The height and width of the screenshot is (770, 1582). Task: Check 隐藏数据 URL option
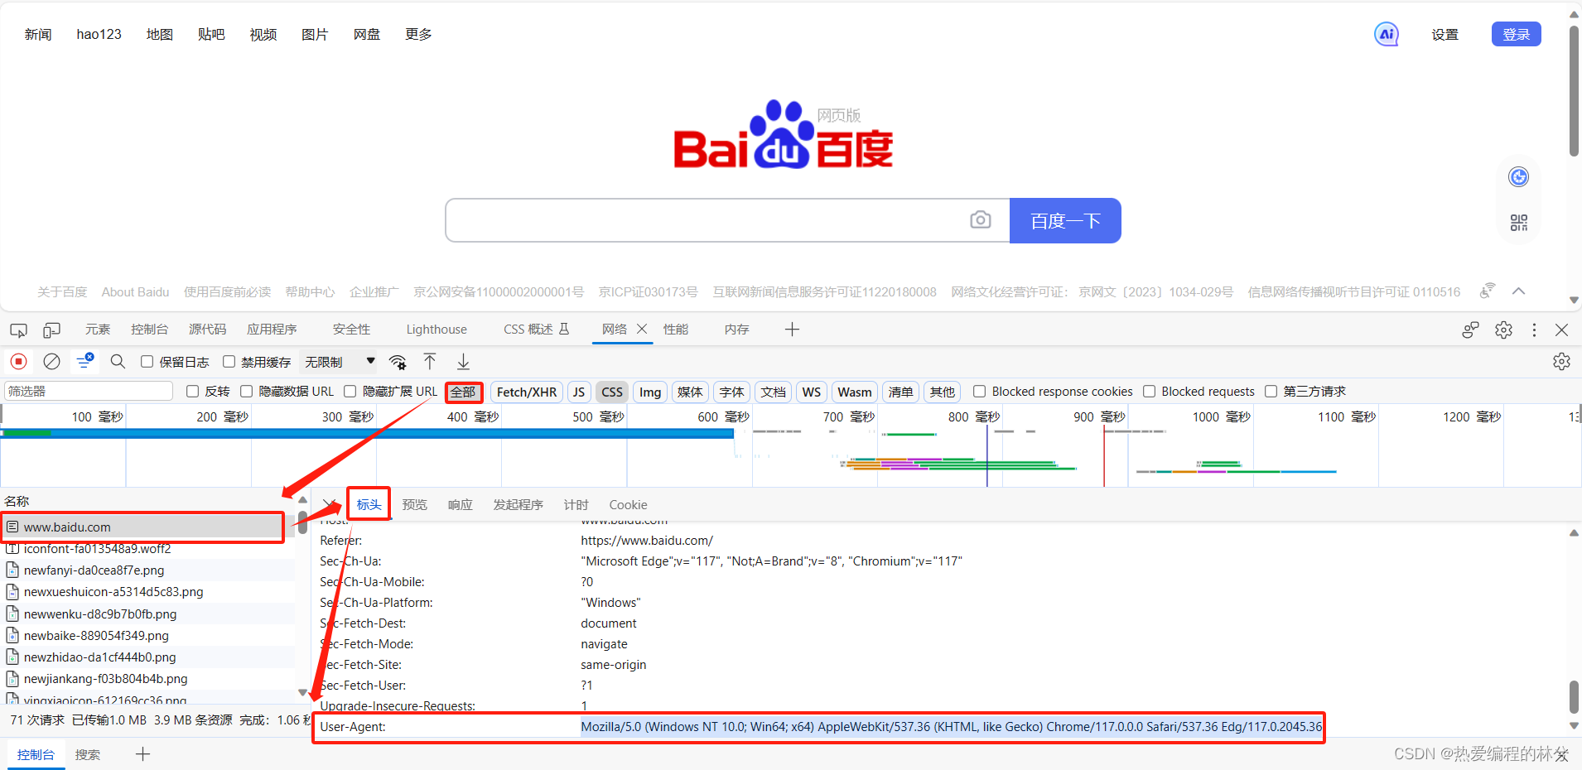click(x=246, y=392)
